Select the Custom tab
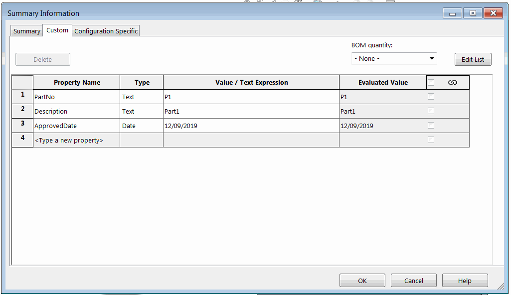The image size is (511, 295). [x=57, y=30]
